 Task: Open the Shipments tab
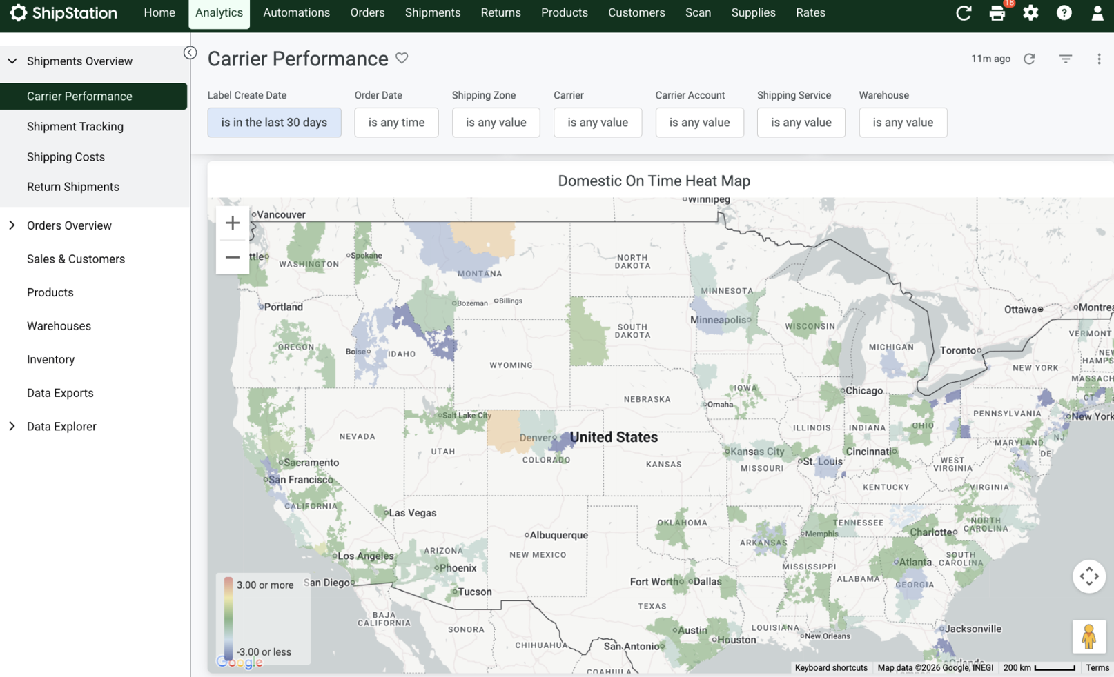point(433,13)
